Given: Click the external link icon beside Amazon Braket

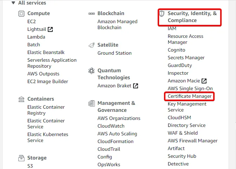Looking at the screenshot, I should pos(136,86).
